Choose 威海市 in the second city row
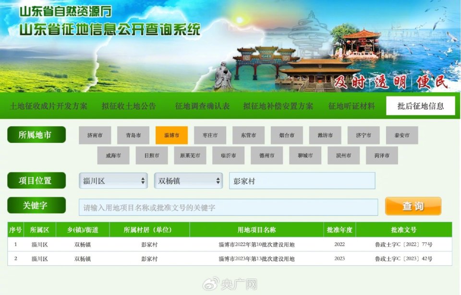The height and width of the screenshot is (295, 461). 113,155
